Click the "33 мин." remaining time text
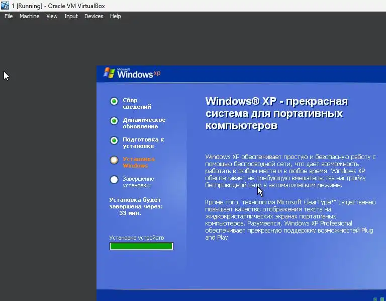Screen dimensions: 386x301 (x=130, y=213)
